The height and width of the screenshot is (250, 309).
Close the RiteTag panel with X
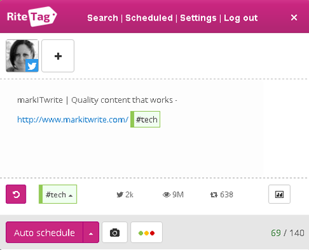pyautogui.click(x=294, y=17)
